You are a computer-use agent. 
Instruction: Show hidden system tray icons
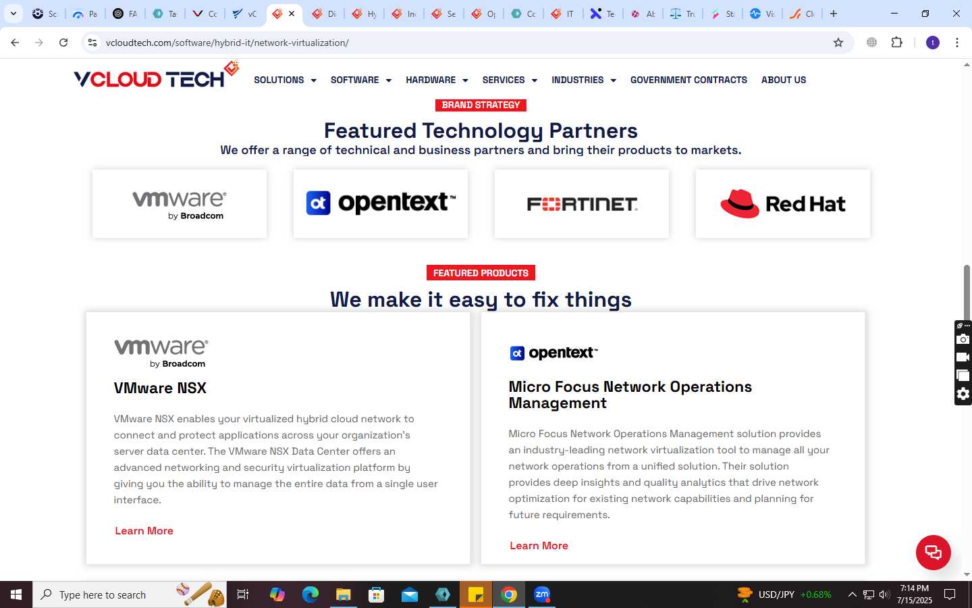click(x=852, y=594)
